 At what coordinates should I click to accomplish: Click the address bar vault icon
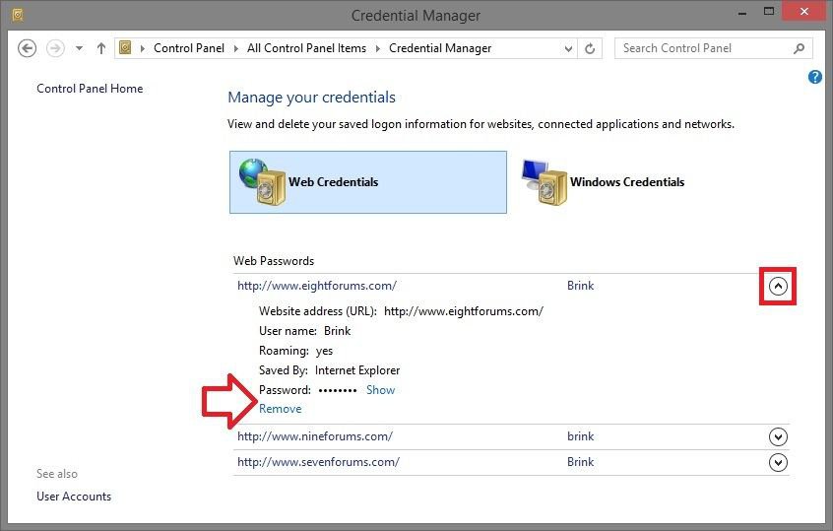click(x=126, y=48)
